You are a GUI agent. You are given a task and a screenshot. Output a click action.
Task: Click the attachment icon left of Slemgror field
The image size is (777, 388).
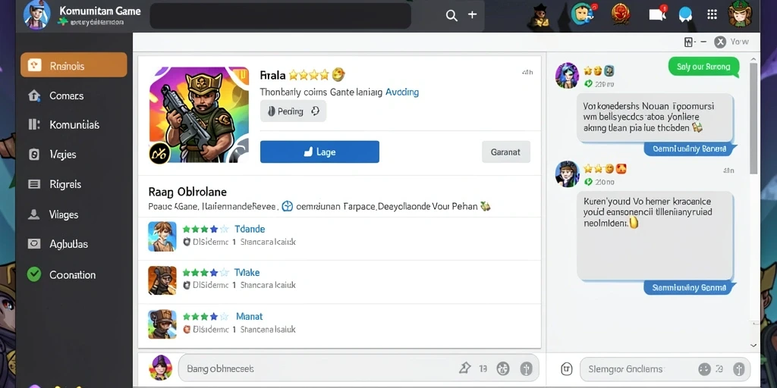[567, 368]
